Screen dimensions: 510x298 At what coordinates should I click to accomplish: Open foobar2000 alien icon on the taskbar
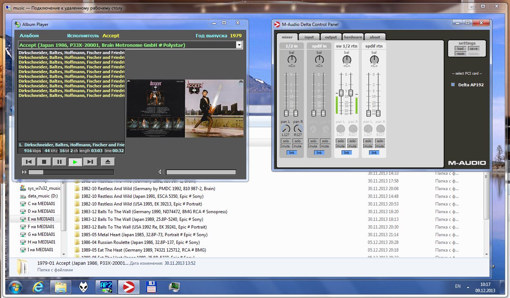[83, 287]
